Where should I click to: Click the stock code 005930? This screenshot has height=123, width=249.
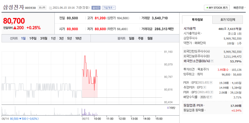[x=31, y=8]
